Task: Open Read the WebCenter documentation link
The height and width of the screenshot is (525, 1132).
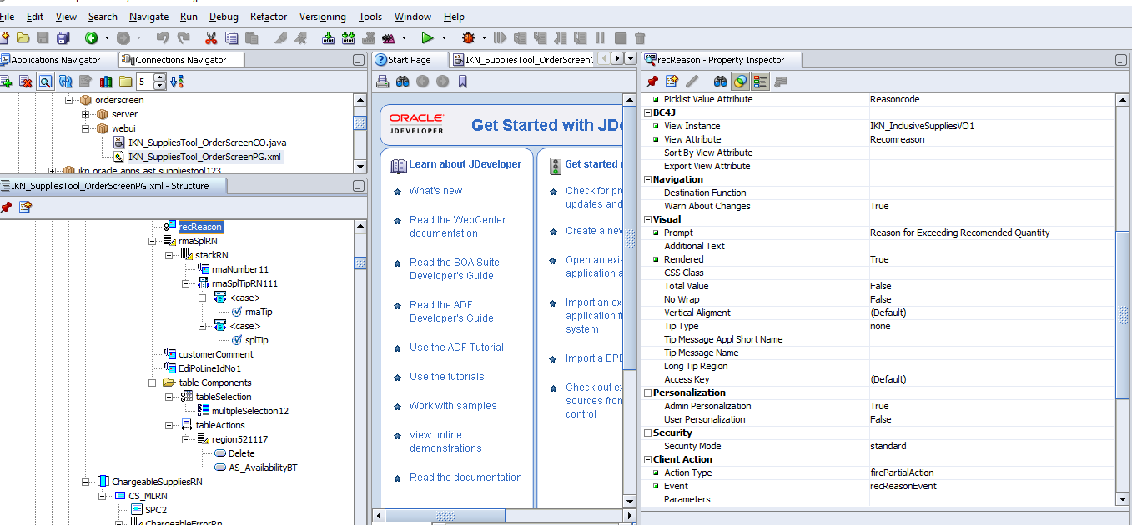Action: pyautogui.click(x=457, y=227)
